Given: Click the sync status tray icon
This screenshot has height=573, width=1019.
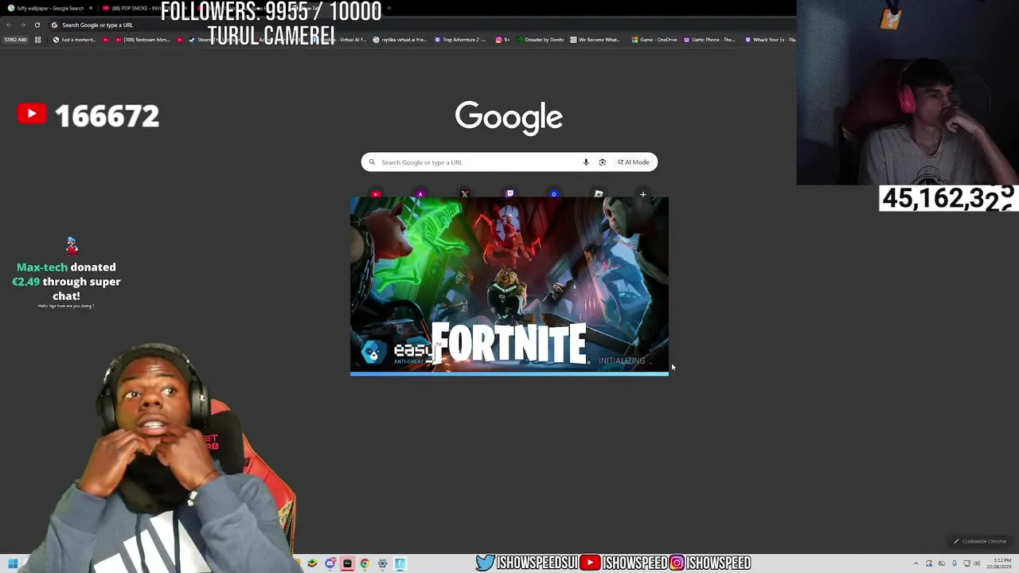Looking at the screenshot, I should click(928, 563).
